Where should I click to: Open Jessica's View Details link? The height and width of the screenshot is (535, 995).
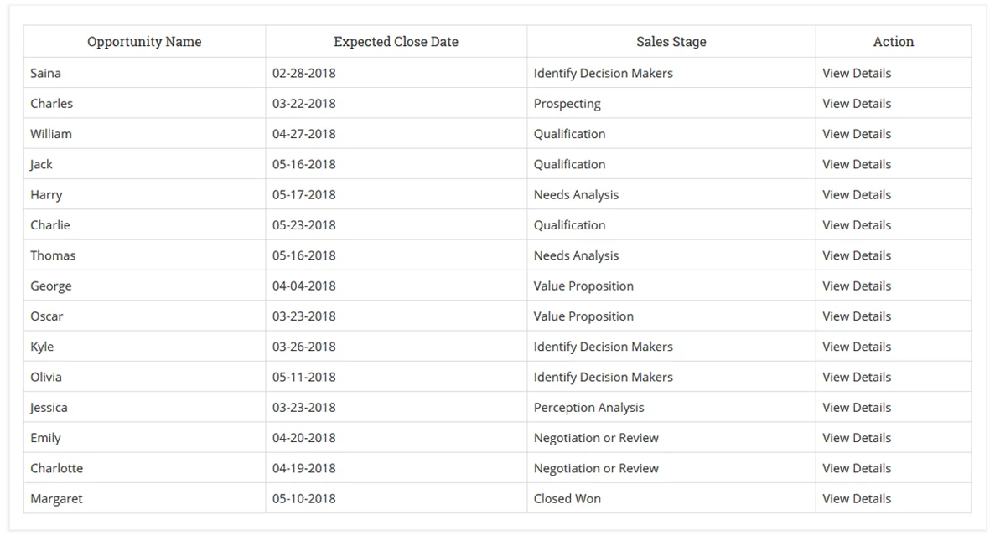tap(856, 408)
